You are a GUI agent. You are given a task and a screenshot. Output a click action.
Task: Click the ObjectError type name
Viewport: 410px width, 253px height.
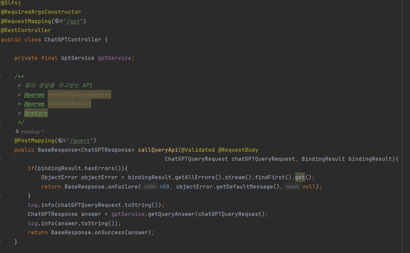click(x=59, y=177)
